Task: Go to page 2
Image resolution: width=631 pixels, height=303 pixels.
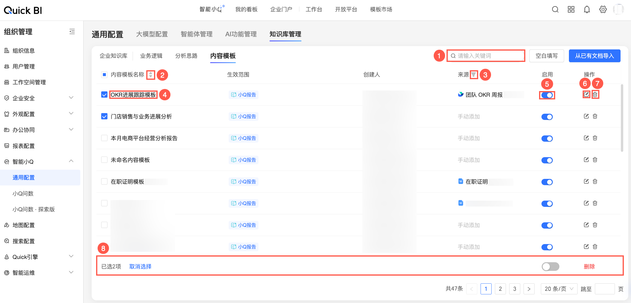Action: click(500, 289)
